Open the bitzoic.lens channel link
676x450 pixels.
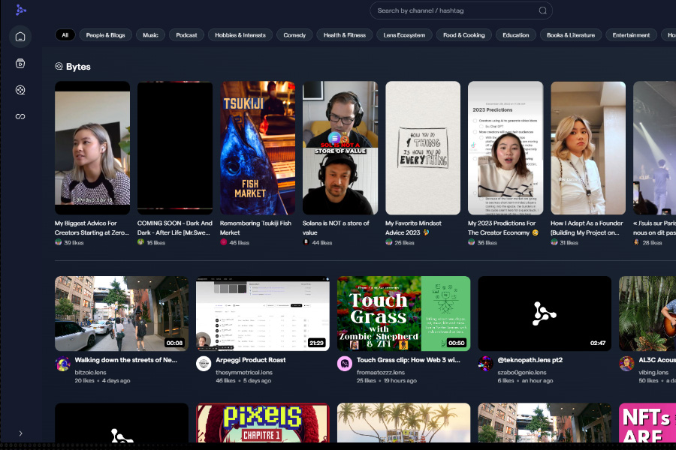90,372
